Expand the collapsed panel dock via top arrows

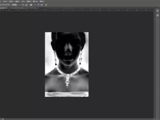(158, 8)
